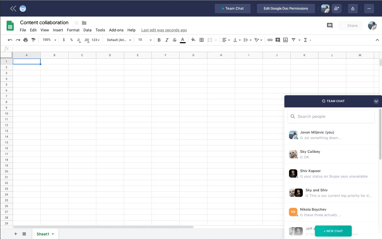
Task: Format selection as currency
Action: pos(64,40)
